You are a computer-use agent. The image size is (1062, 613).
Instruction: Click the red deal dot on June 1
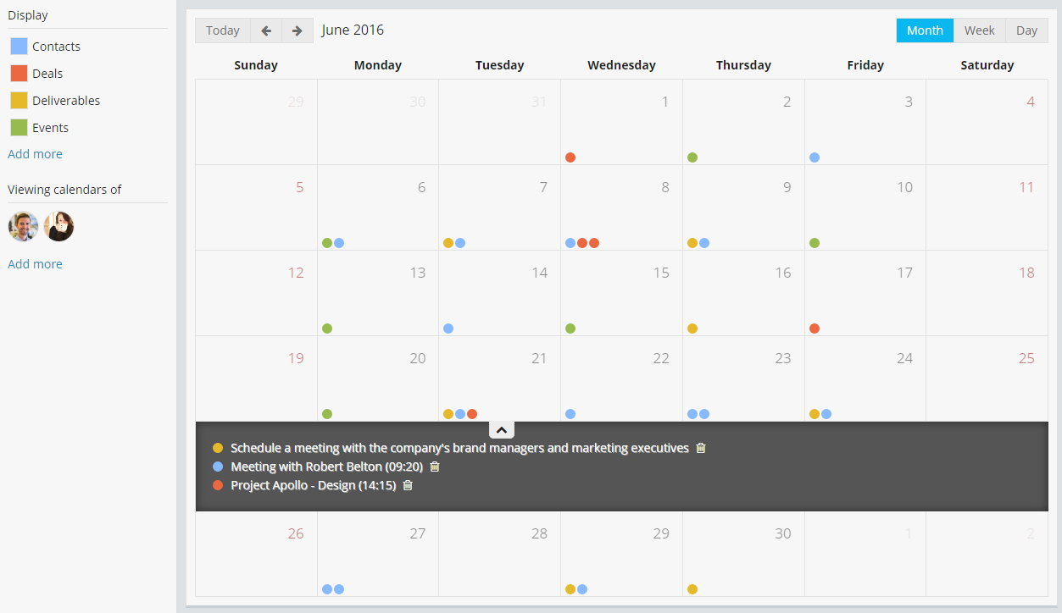point(570,157)
